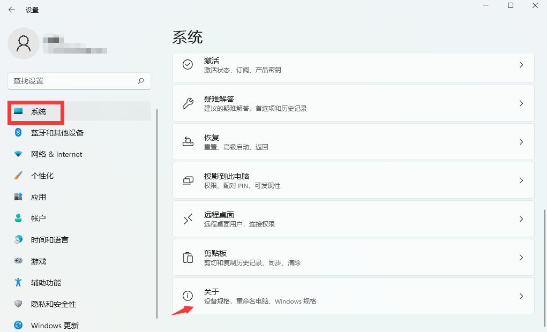Open the 投影到此电脑 settings title
Image resolution: width=547 pixels, height=332 pixels.
(x=227, y=176)
